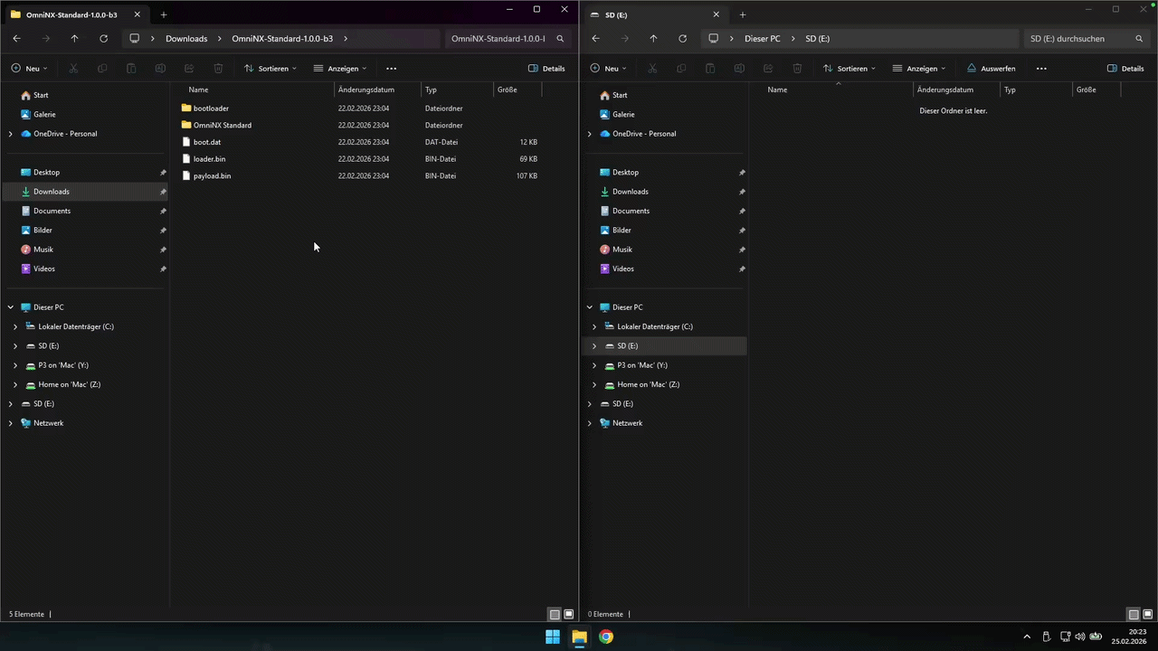Click the back arrow in Downloads window
The width and height of the screenshot is (1158, 651).
point(16,39)
